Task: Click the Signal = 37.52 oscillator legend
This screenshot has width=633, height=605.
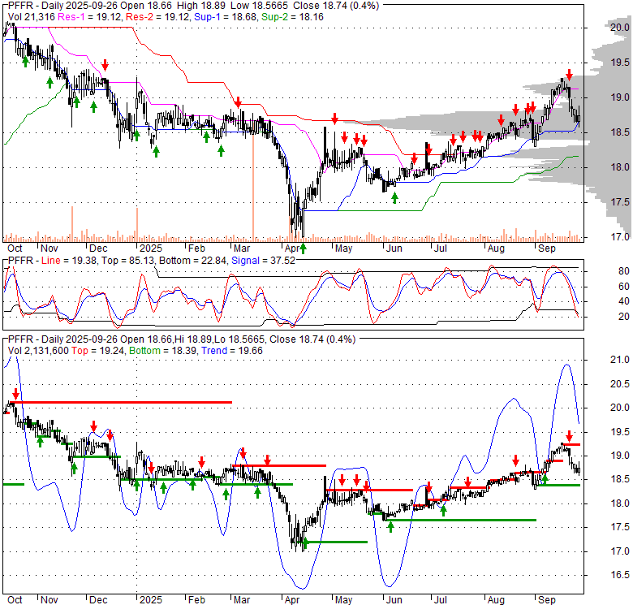Action: coord(263,261)
